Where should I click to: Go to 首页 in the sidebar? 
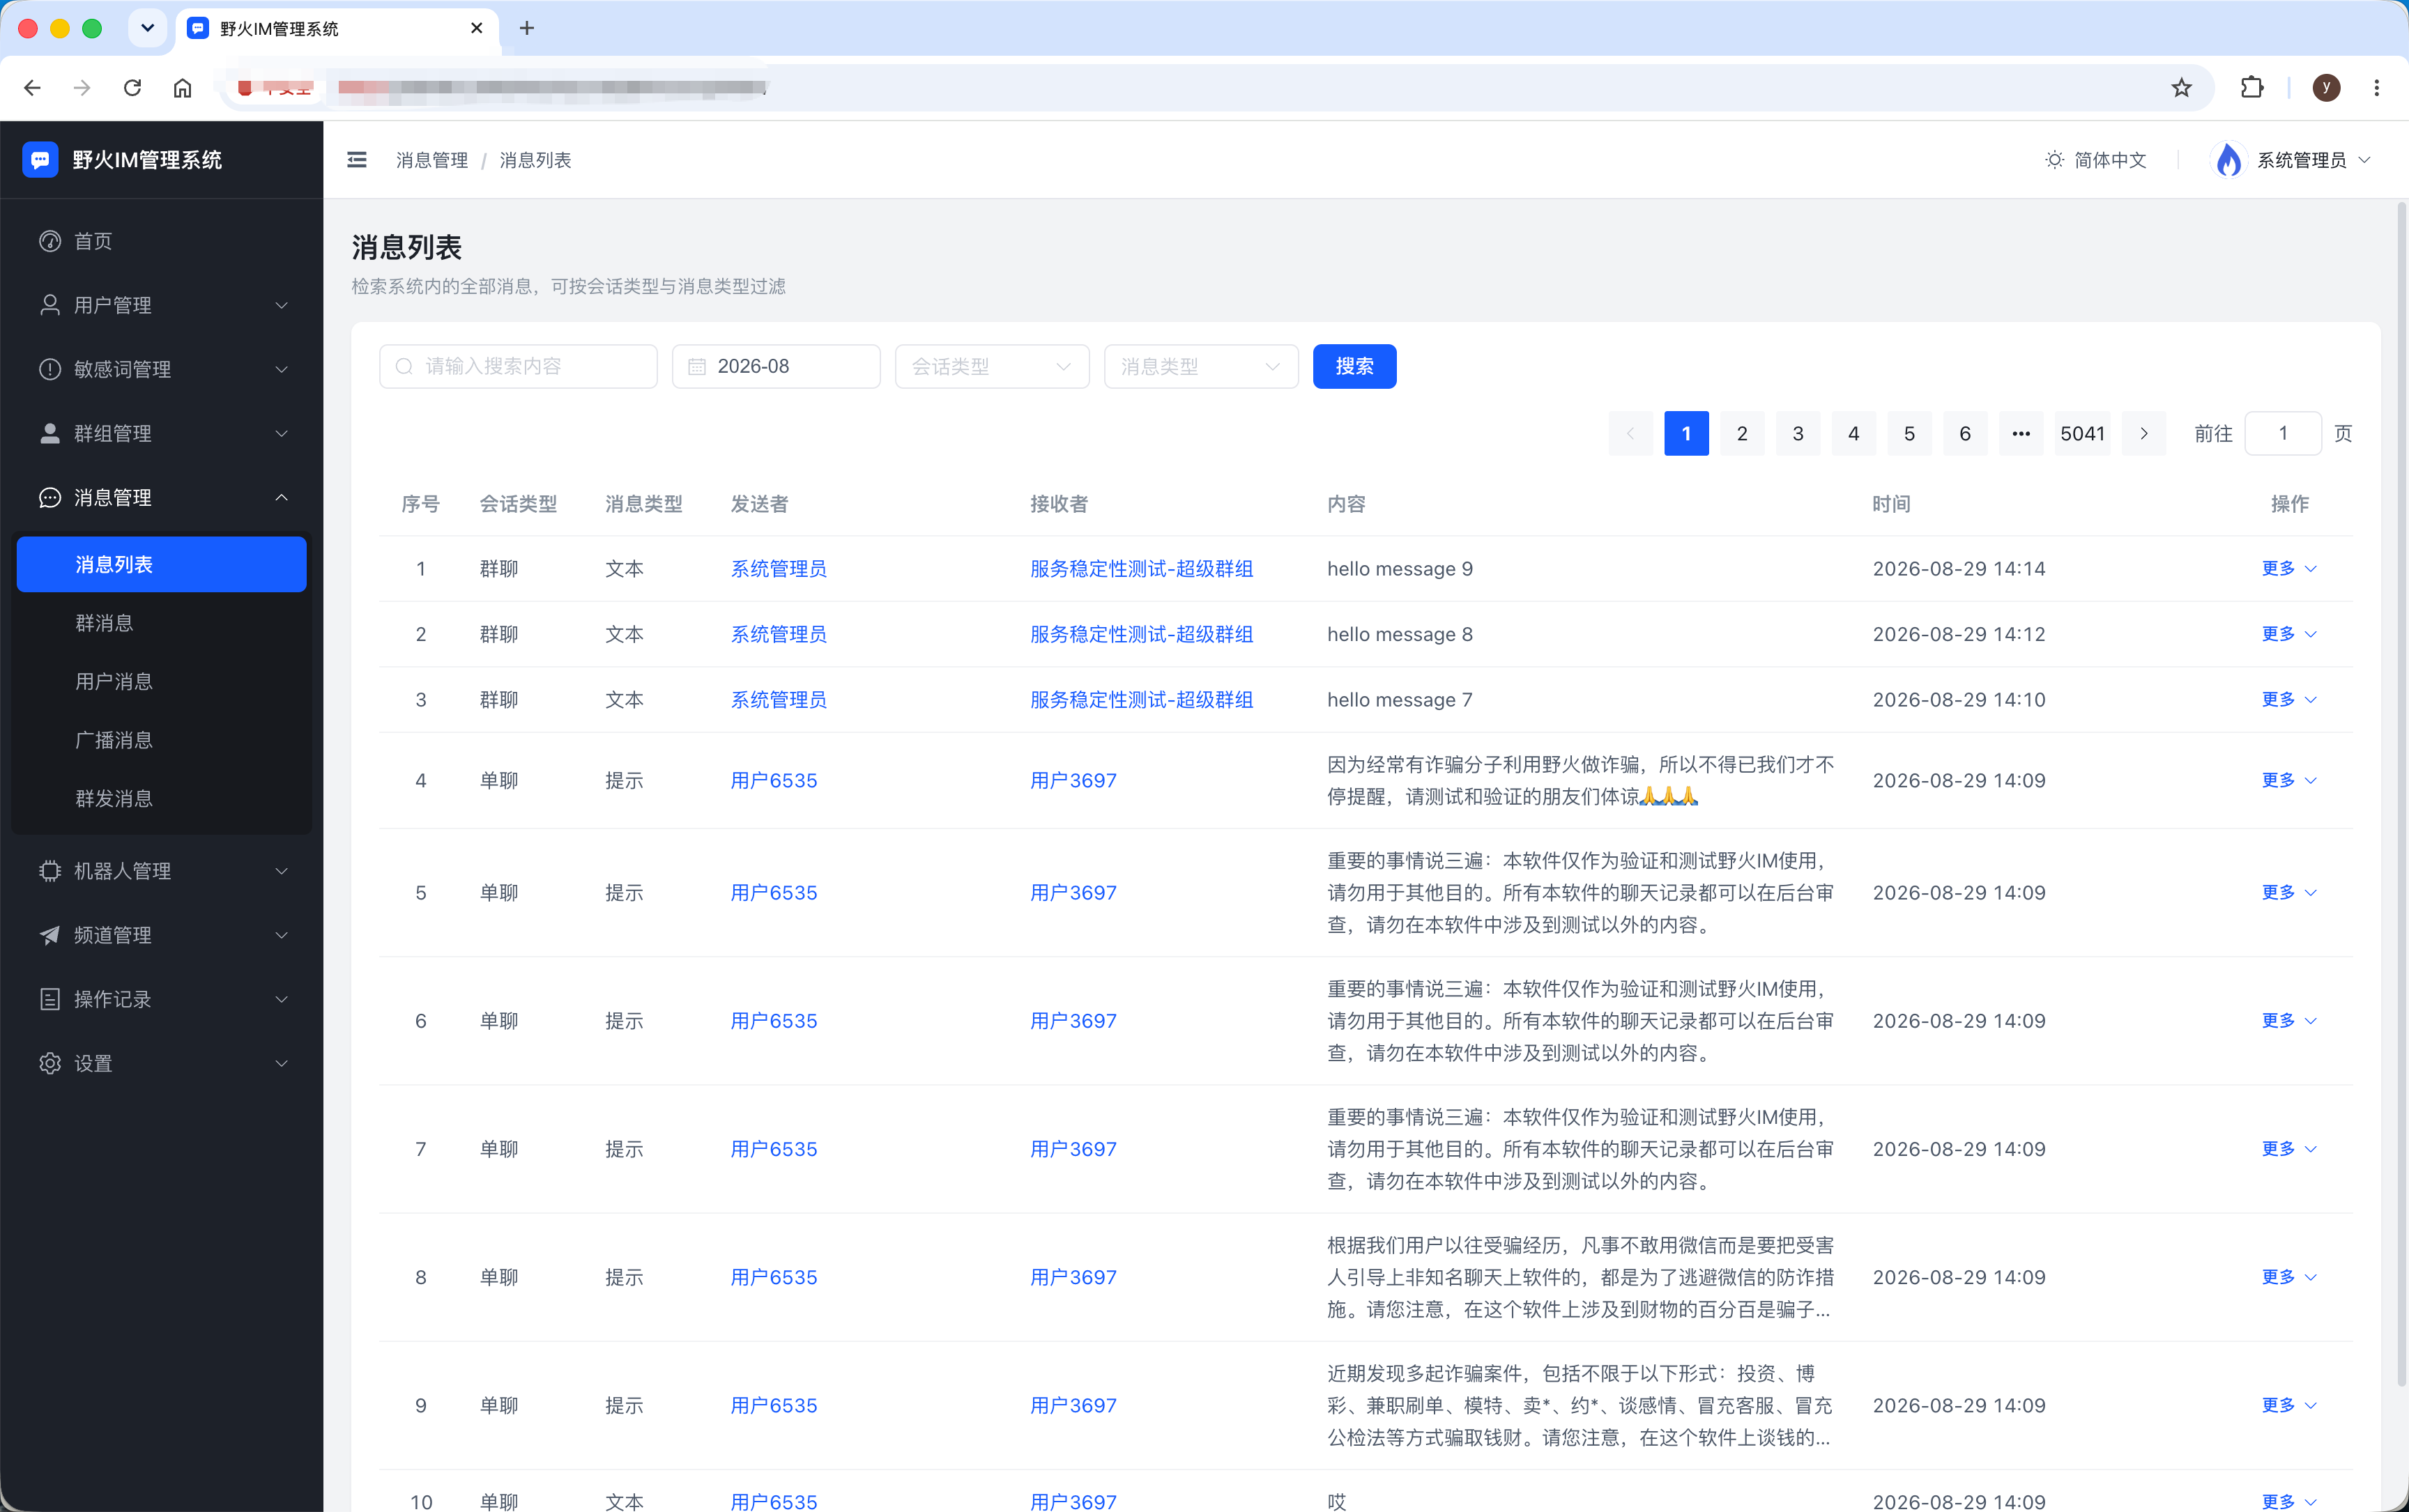pos(161,241)
